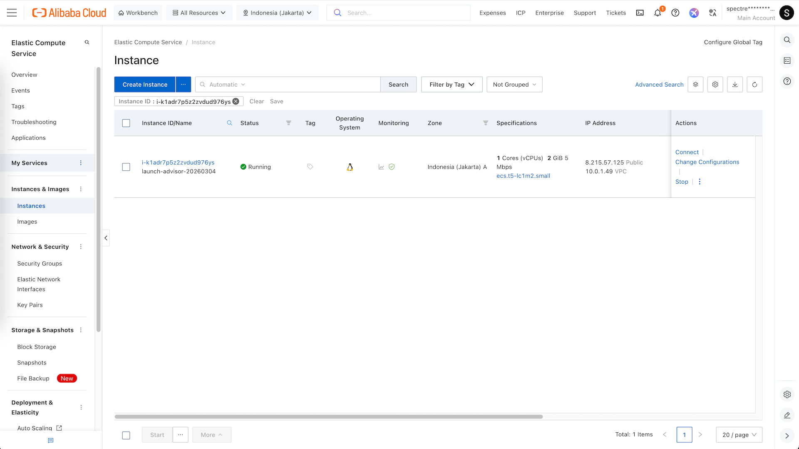The width and height of the screenshot is (799, 449).
Task: Toggle the select-all checkbox in table header
Action: [126, 123]
